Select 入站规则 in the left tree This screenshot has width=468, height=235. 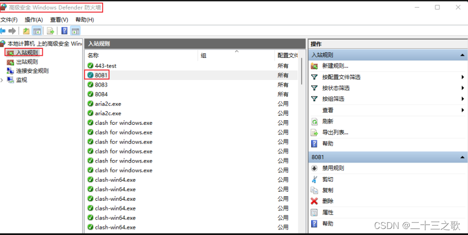point(27,52)
